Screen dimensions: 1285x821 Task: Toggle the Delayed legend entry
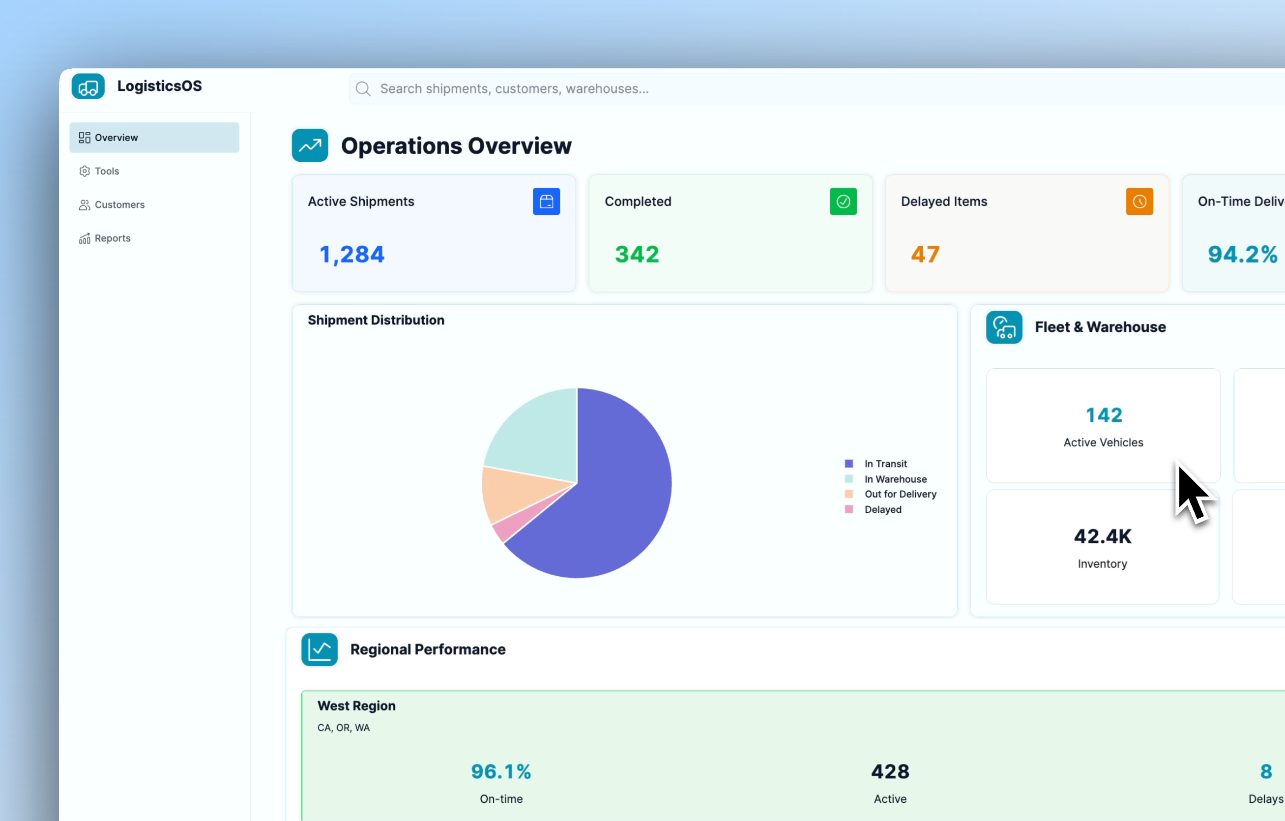pyautogui.click(x=882, y=509)
